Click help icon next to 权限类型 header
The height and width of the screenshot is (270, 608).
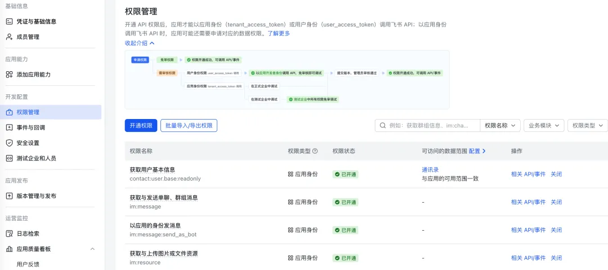pyautogui.click(x=315, y=151)
